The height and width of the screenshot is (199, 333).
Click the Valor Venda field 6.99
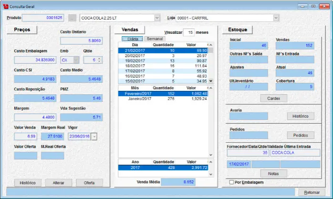coord(25,136)
